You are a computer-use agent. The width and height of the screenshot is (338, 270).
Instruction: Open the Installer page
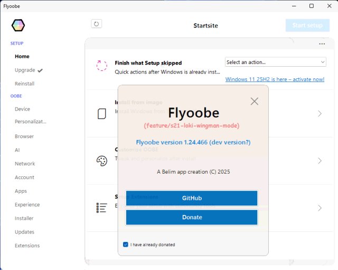pyautogui.click(x=24, y=218)
